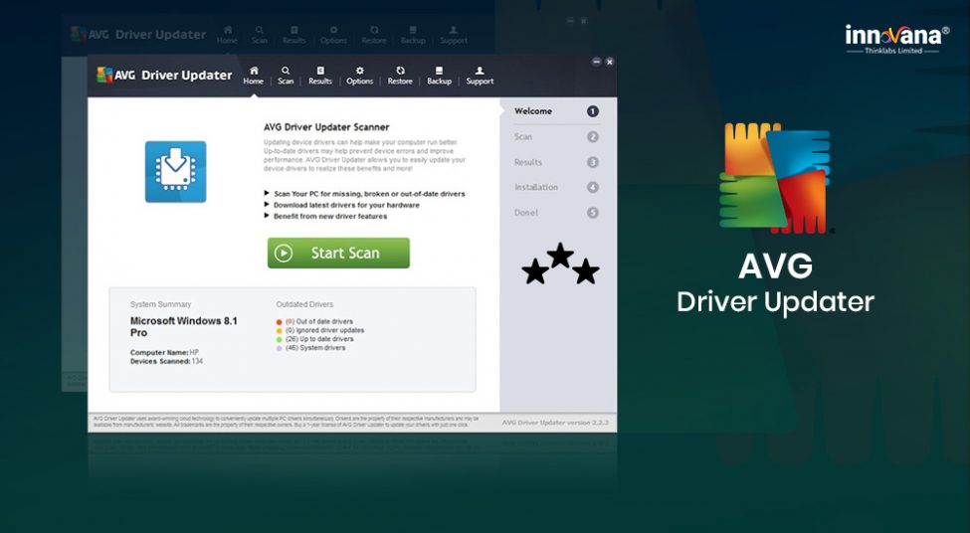This screenshot has width=970, height=533.
Task: Open the Restore tab in the toolbar
Action: click(x=400, y=76)
